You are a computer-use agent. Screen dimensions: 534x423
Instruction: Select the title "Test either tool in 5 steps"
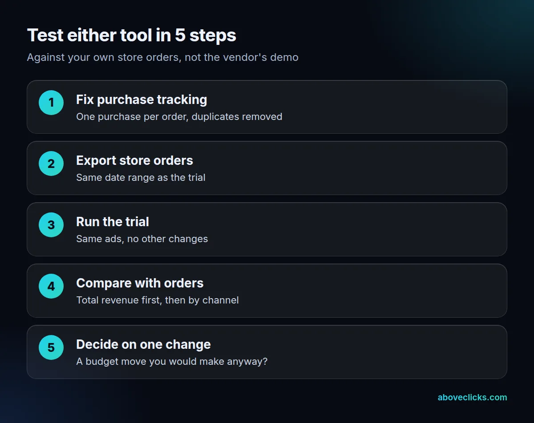point(132,35)
